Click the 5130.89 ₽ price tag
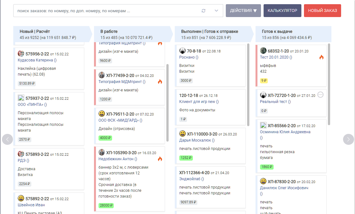 27,83
